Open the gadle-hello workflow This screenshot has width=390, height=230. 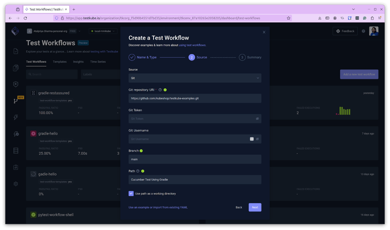coord(47,174)
